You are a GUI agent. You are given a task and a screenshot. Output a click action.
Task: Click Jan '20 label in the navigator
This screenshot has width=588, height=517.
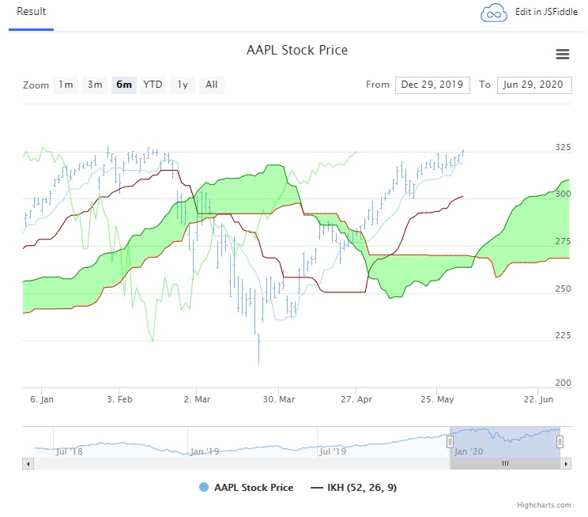469,451
